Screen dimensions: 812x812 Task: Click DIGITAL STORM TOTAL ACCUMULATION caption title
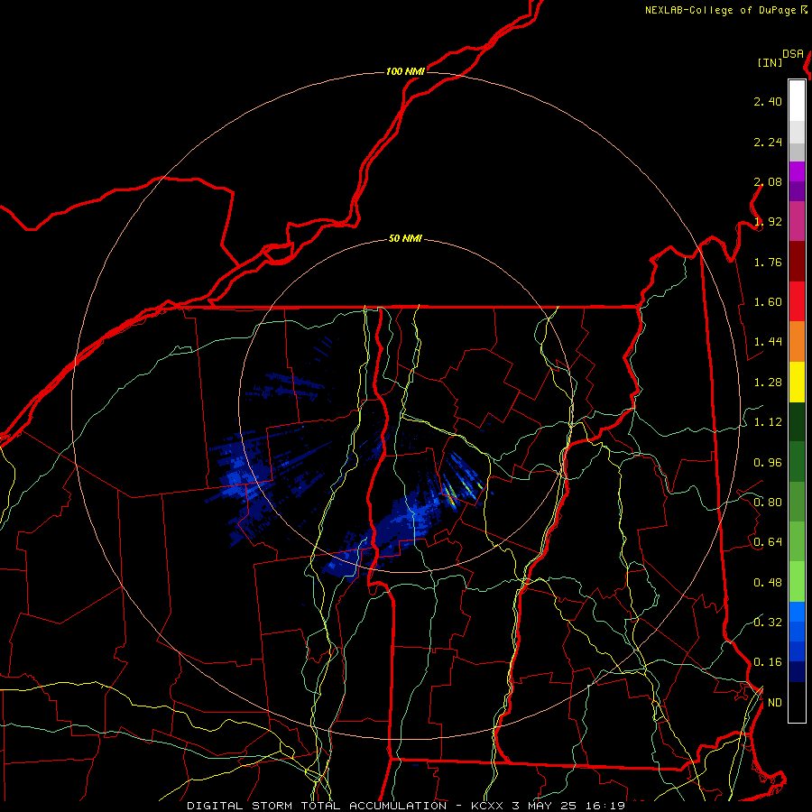[317, 806]
